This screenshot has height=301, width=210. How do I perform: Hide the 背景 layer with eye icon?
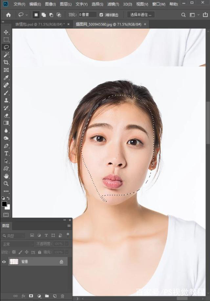[4, 262]
